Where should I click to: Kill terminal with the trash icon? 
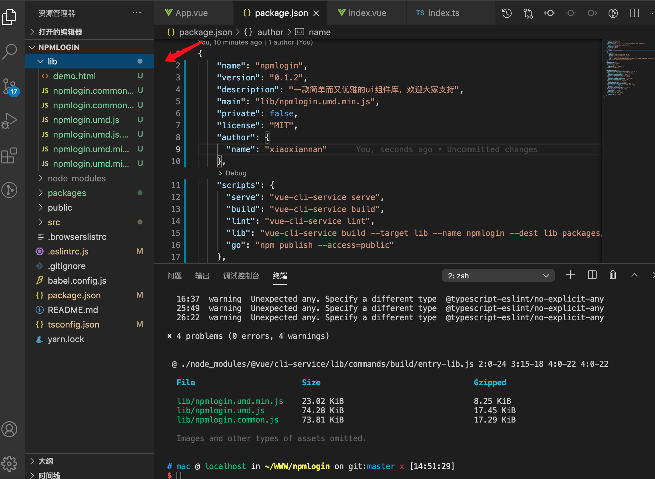613,275
